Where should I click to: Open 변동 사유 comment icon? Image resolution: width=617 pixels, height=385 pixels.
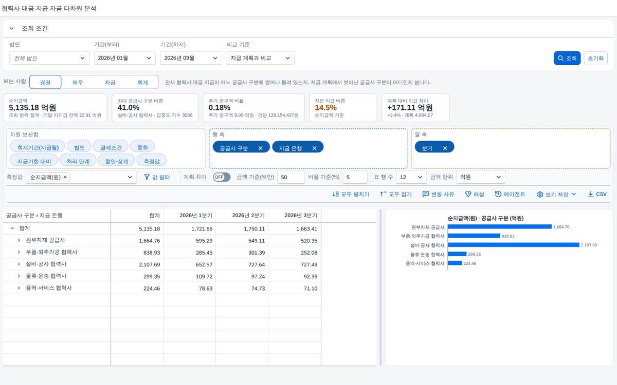point(426,194)
